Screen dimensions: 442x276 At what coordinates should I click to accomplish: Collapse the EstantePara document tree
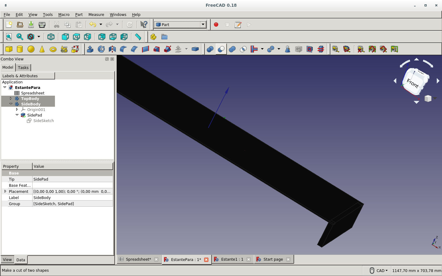click(5, 87)
